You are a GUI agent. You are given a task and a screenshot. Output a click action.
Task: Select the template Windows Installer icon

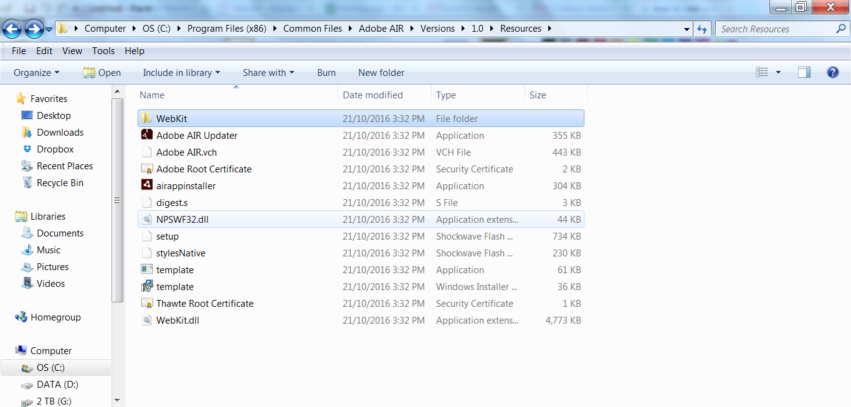pos(146,286)
